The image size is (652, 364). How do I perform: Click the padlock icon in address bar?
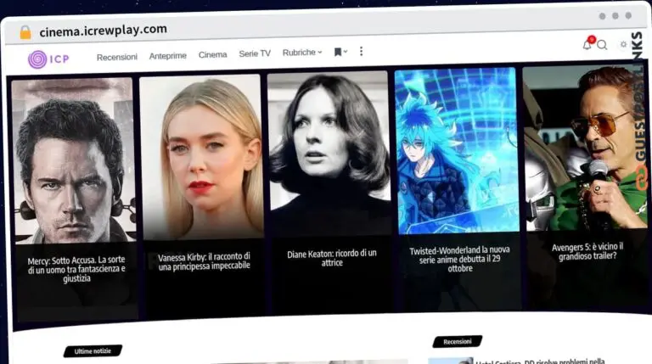pos(25,32)
